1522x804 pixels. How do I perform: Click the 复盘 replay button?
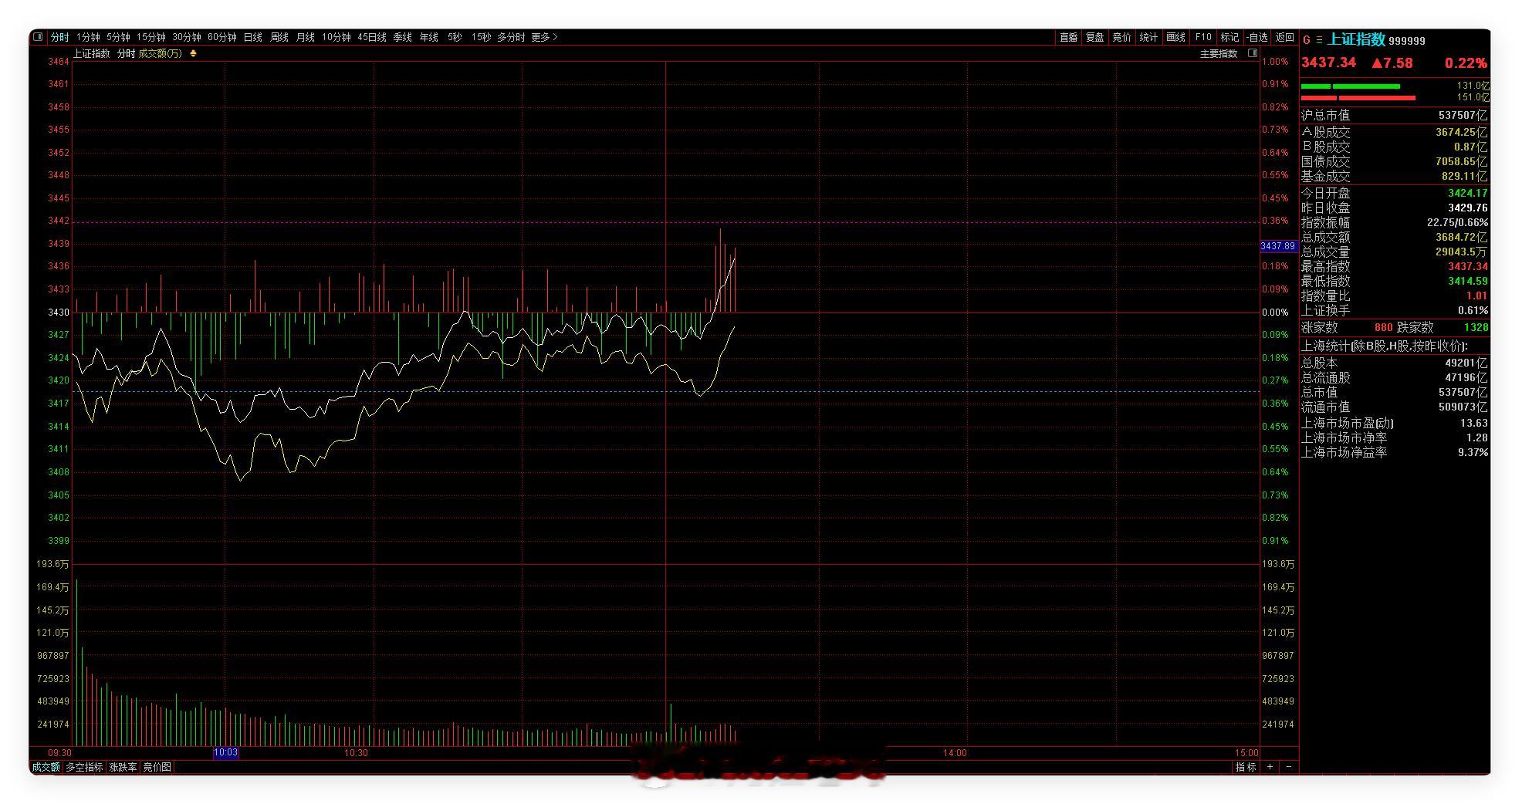(x=1095, y=37)
